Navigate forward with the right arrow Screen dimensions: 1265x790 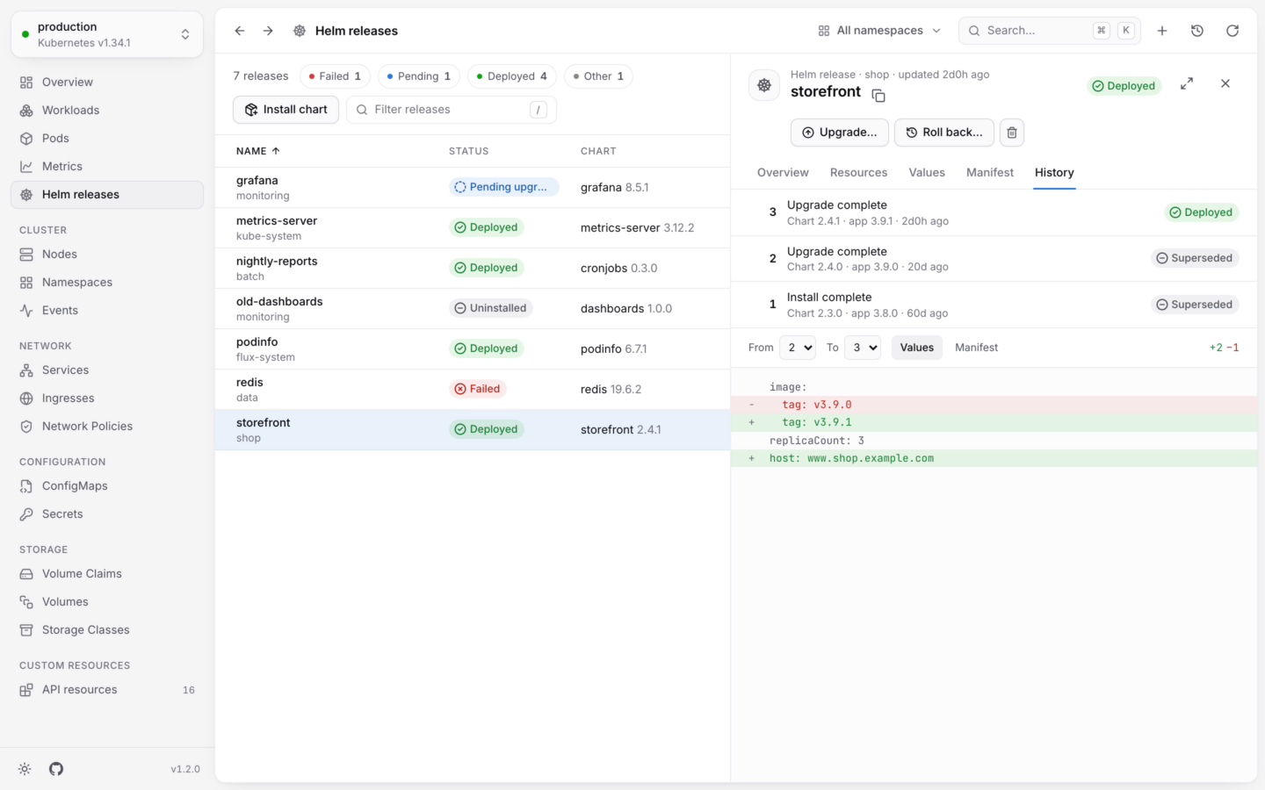coord(268,31)
